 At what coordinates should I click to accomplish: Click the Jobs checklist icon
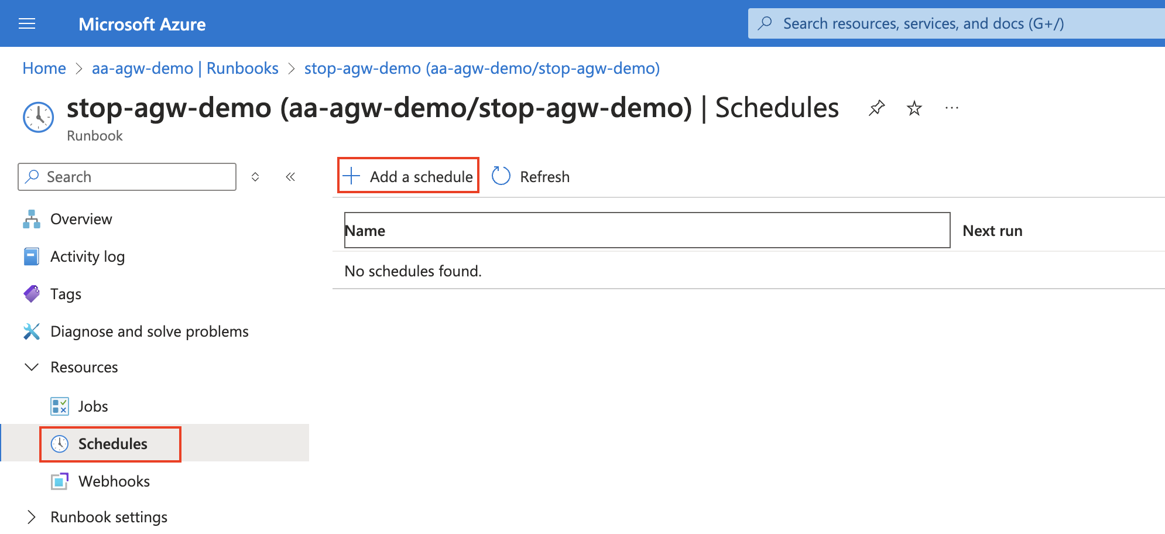pos(60,406)
